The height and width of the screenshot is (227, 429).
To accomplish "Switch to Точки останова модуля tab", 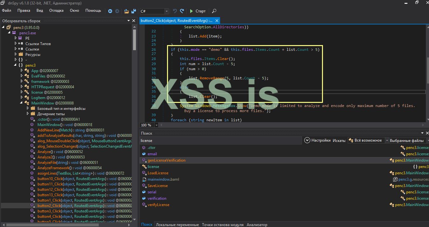I will (x=223, y=224).
